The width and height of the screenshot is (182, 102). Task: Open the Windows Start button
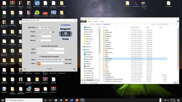3,100
